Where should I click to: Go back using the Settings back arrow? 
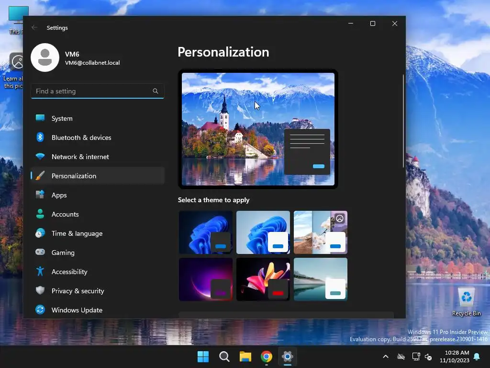point(34,27)
